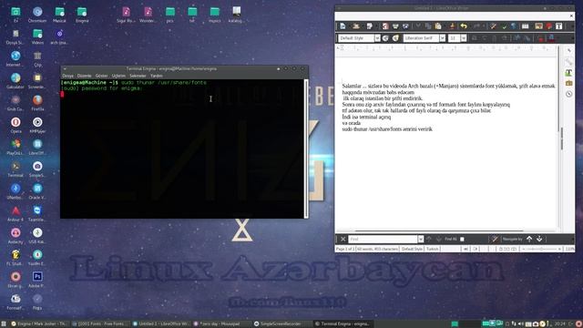The image size is (583, 328).
Task: Open the Videos folder on desktop
Action: coord(37,36)
